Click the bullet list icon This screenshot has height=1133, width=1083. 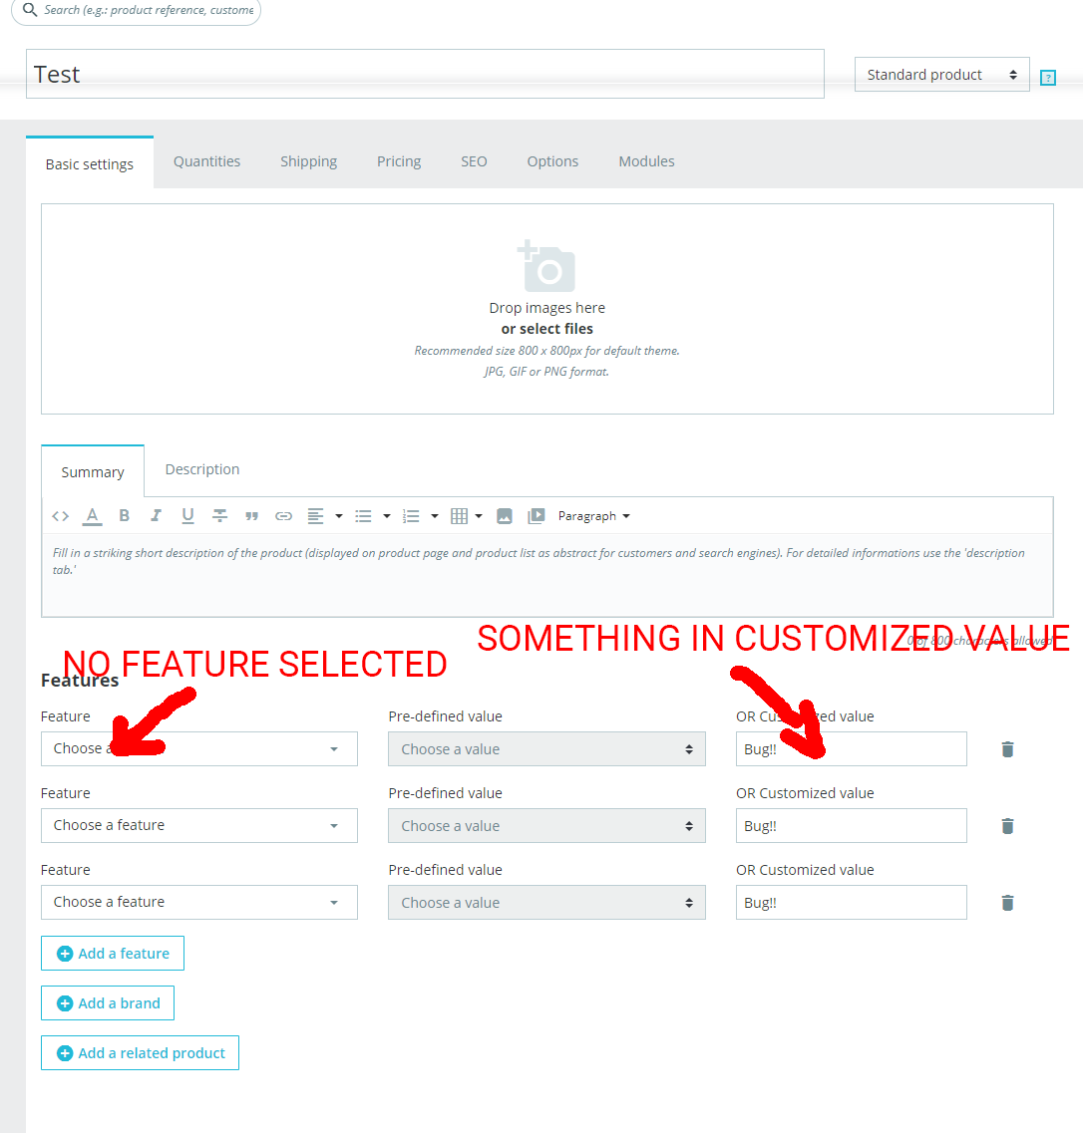[363, 516]
